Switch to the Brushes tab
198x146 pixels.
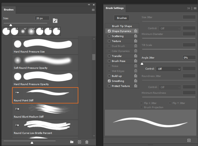point(9,10)
